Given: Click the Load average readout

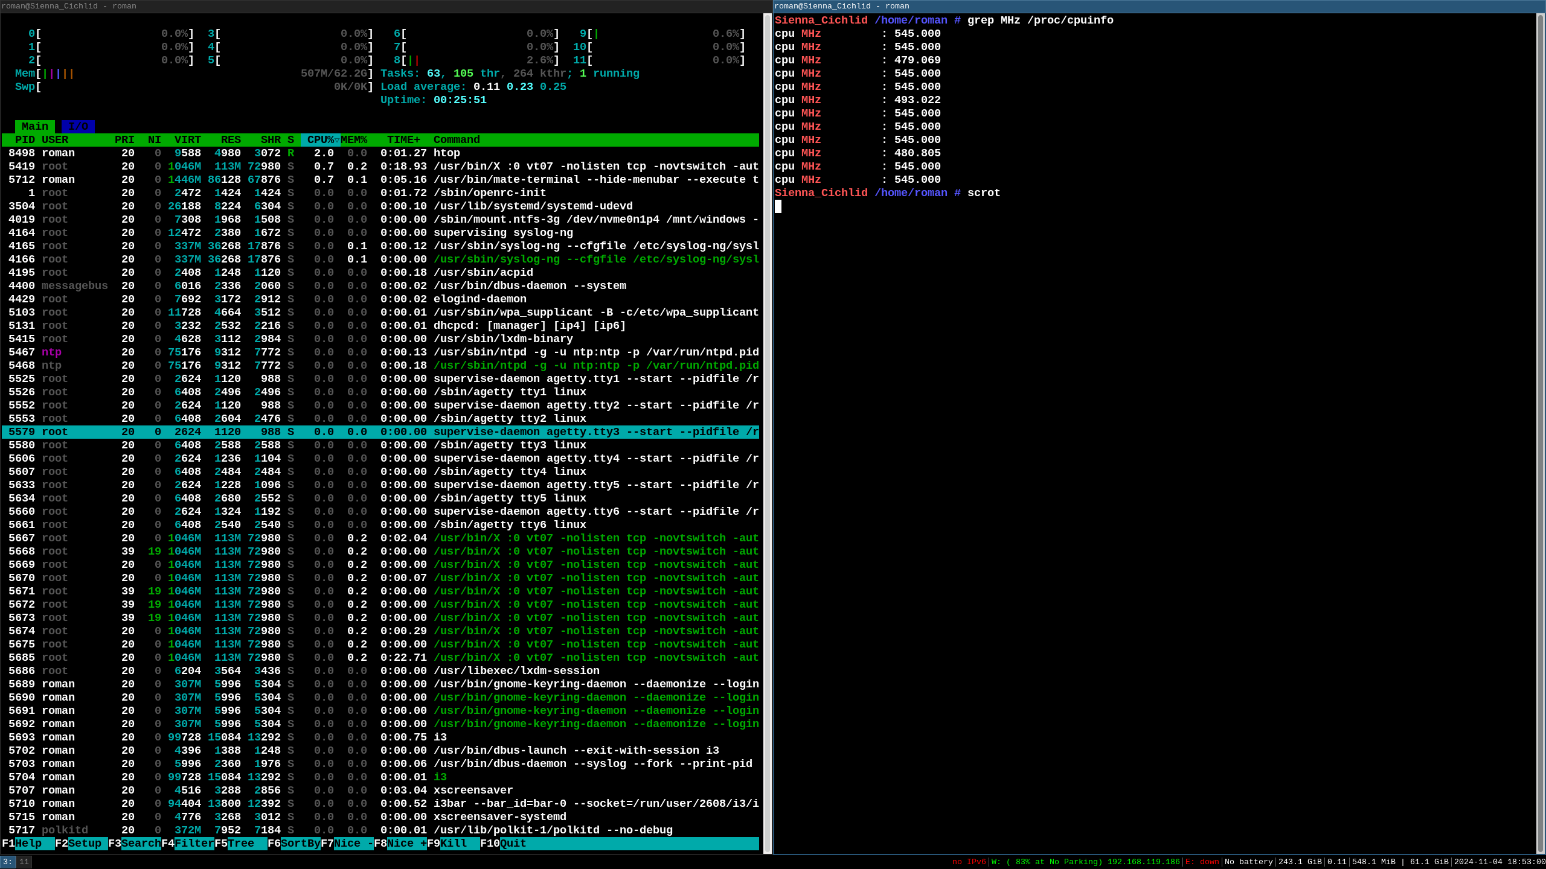Looking at the screenshot, I should [x=473, y=87].
